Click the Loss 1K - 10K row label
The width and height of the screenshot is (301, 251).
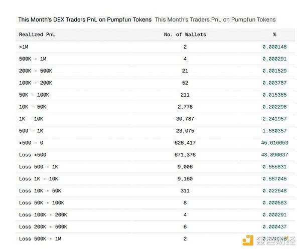pos(39,179)
